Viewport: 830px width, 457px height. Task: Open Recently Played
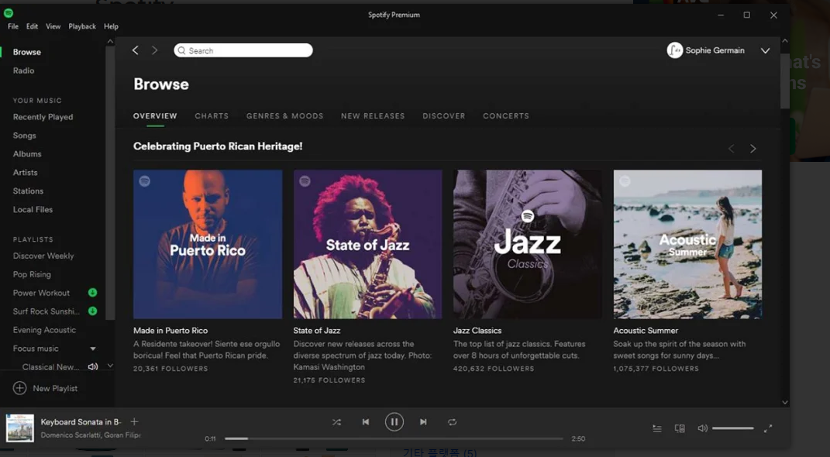(43, 117)
